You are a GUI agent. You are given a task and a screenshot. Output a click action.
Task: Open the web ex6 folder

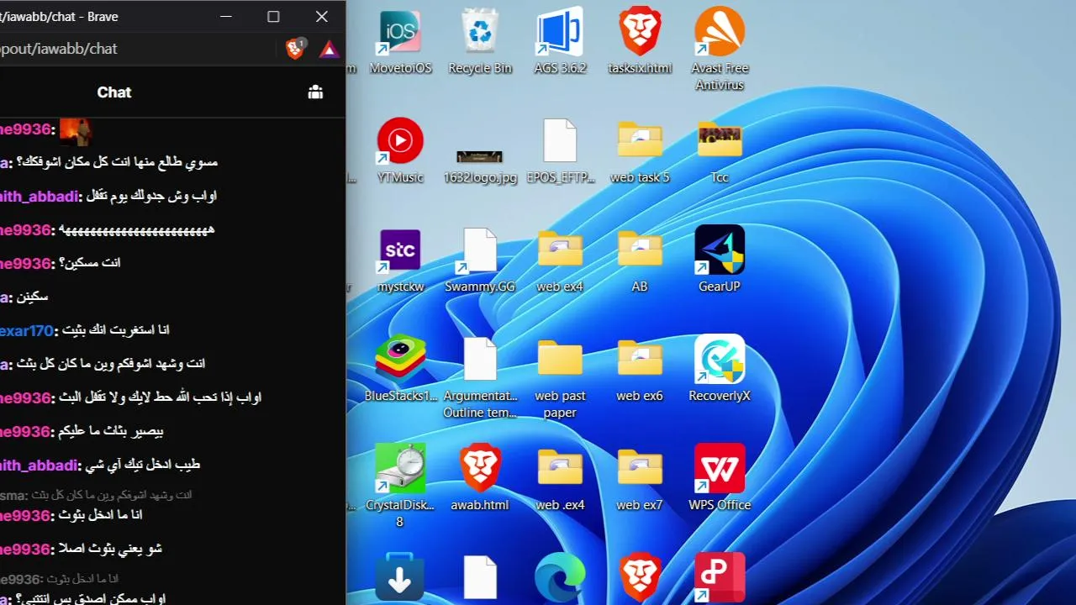[x=640, y=370]
